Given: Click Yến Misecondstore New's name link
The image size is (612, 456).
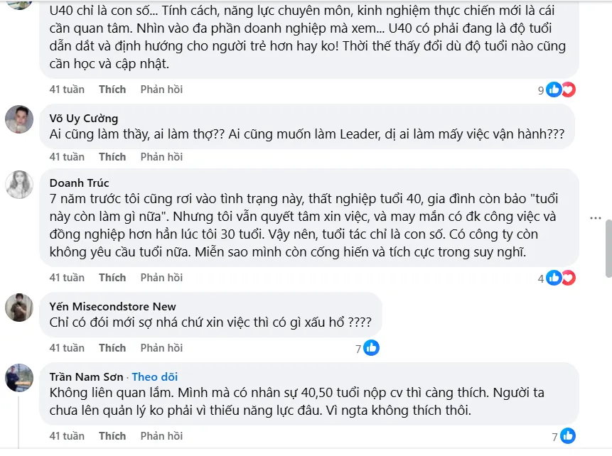Looking at the screenshot, I should click(113, 306).
